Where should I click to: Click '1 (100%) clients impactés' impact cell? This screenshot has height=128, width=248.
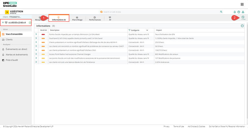(x=174, y=38)
